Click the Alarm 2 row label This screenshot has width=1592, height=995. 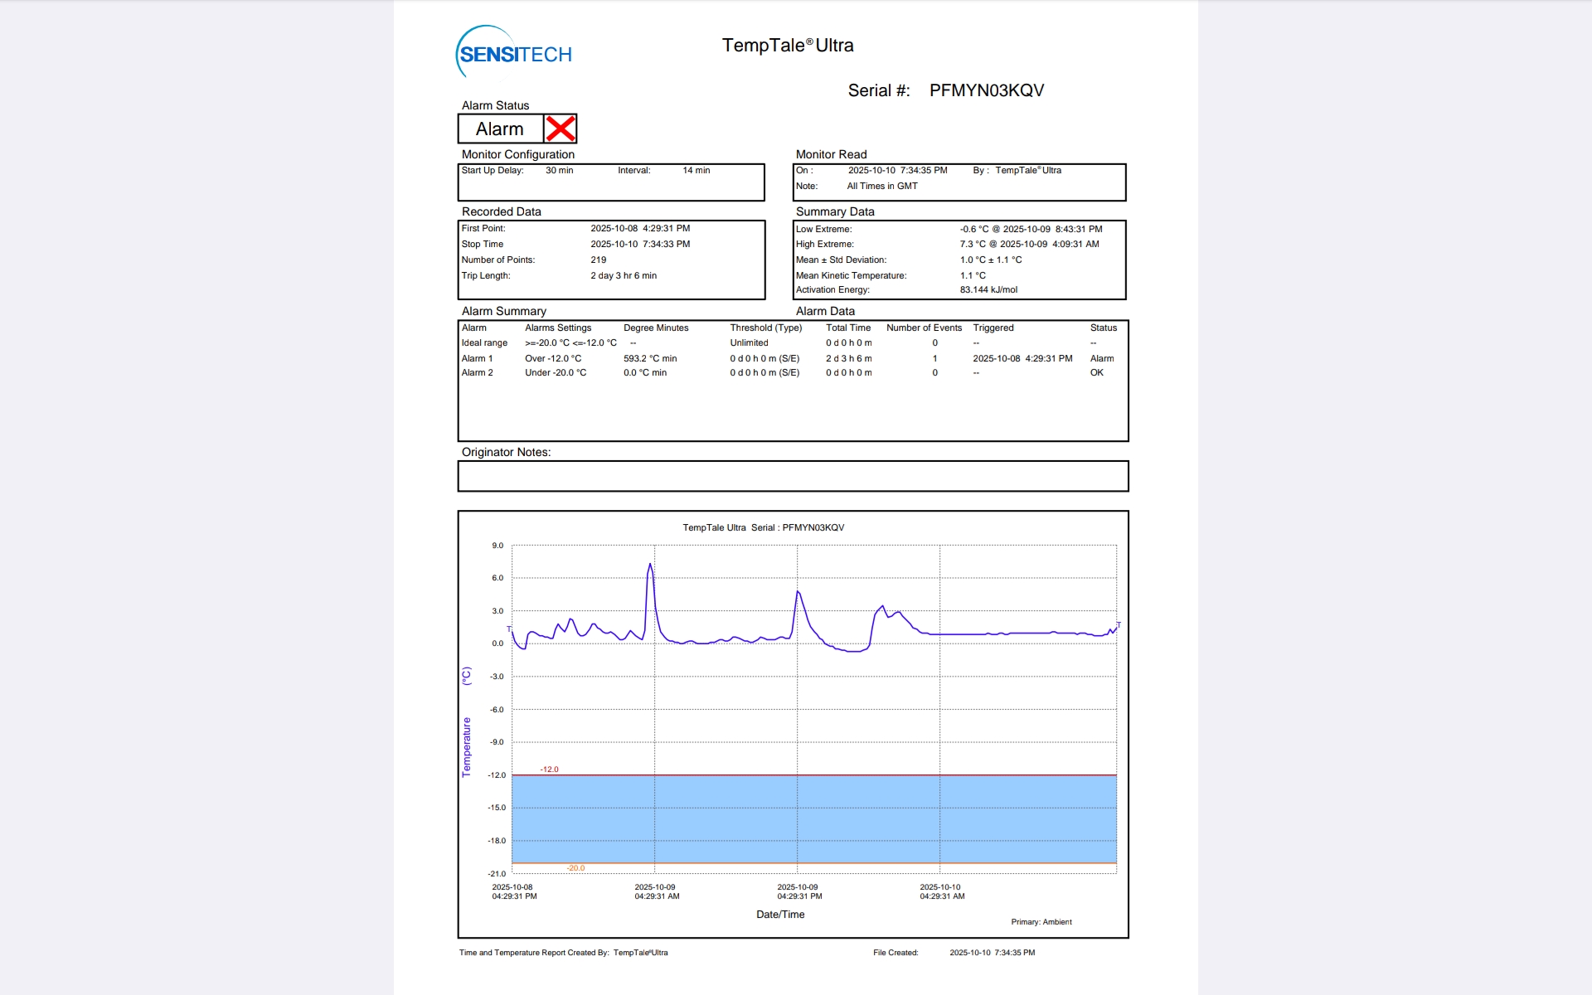pos(477,372)
